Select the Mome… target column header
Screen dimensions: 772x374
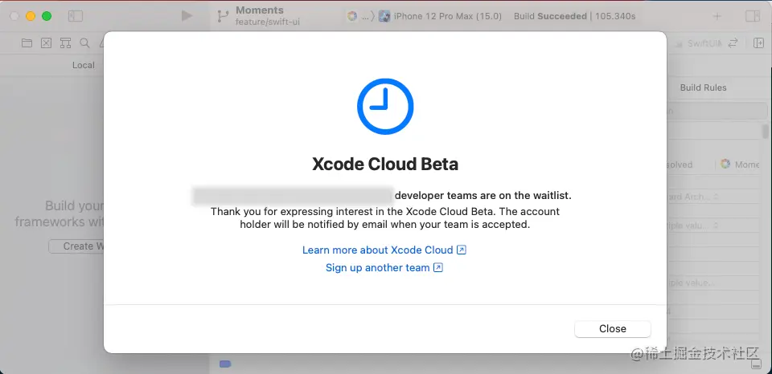click(x=741, y=165)
